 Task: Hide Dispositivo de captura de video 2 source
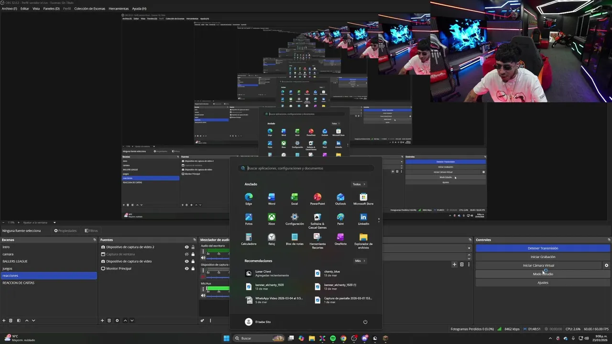pyautogui.click(x=187, y=247)
